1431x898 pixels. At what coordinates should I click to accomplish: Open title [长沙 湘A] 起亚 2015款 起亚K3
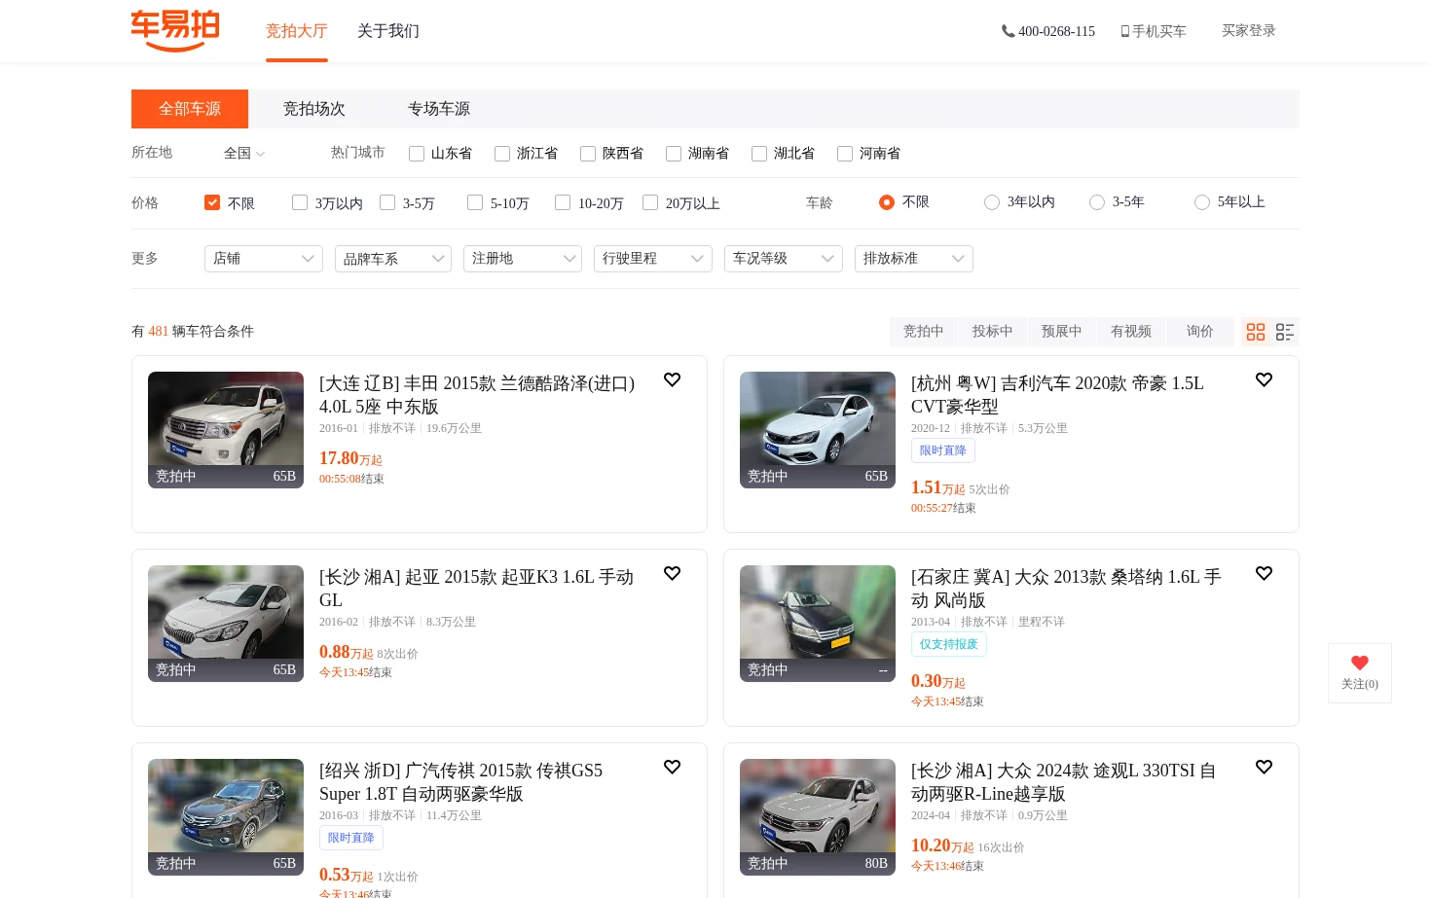(x=477, y=589)
